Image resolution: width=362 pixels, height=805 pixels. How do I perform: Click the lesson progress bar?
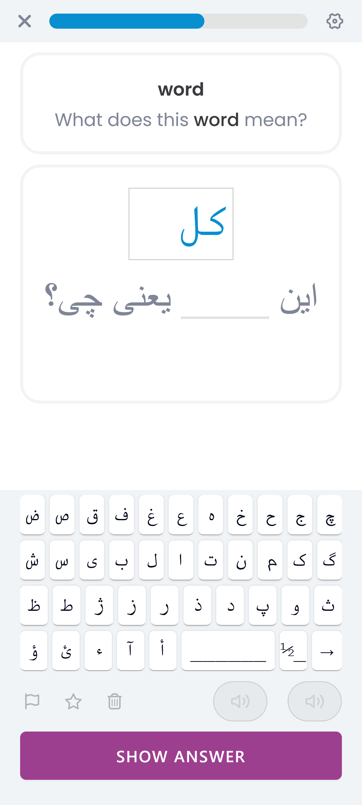click(x=179, y=21)
